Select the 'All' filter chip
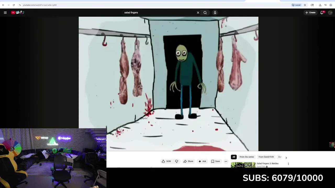335x188 pixels. tap(234, 157)
